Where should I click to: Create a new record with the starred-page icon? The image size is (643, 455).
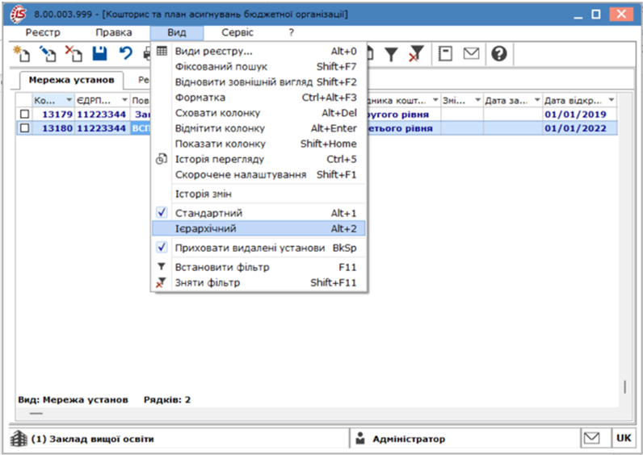21,54
